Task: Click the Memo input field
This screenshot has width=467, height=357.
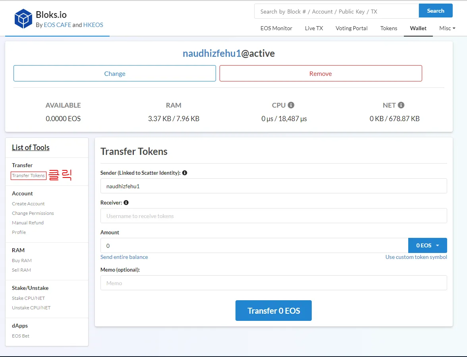Action: point(273,283)
